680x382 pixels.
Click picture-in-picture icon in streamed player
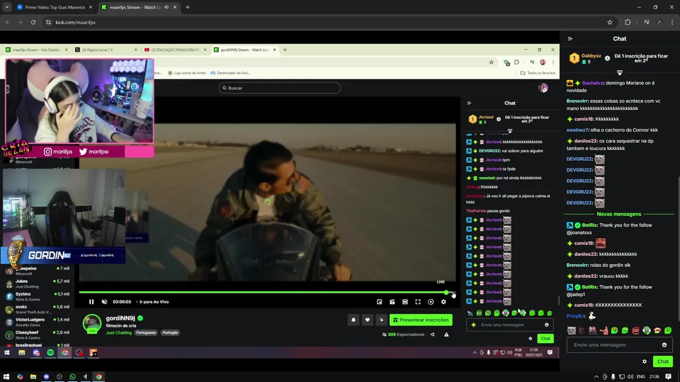(379, 302)
